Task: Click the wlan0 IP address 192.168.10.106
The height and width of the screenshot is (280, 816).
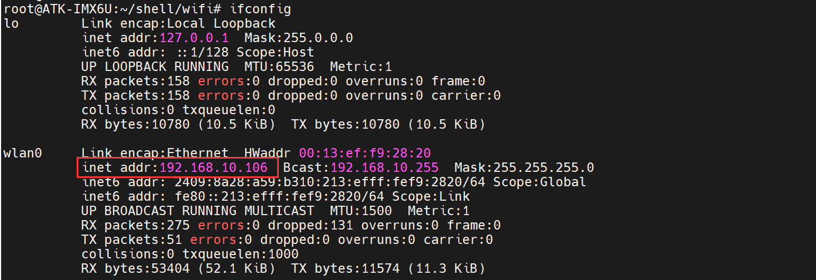Action: [213, 167]
